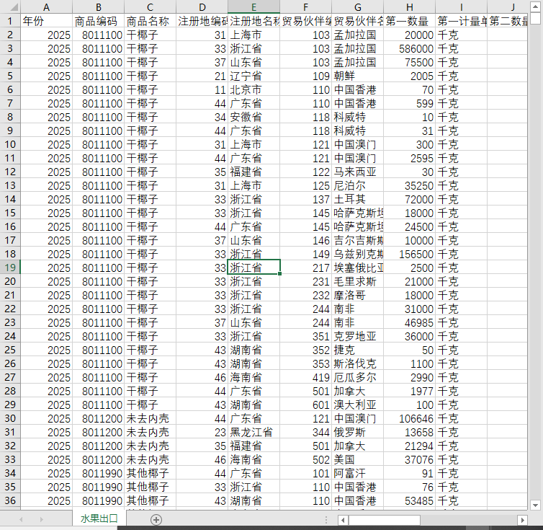Select the 捷克 cell
The height and width of the screenshot is (530, 543).
(x=357, y=350)
